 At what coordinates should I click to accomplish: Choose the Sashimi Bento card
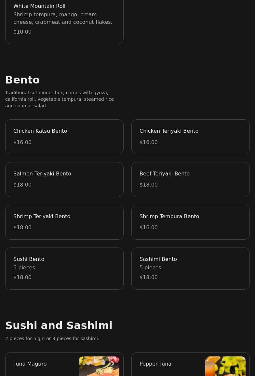pyautogui.click(x=190, y=268)
